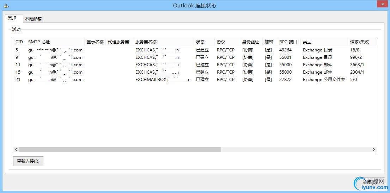Viewport: 390px width, 193px height.
Task: Select the row with CID 15
Action: point(195,72)
